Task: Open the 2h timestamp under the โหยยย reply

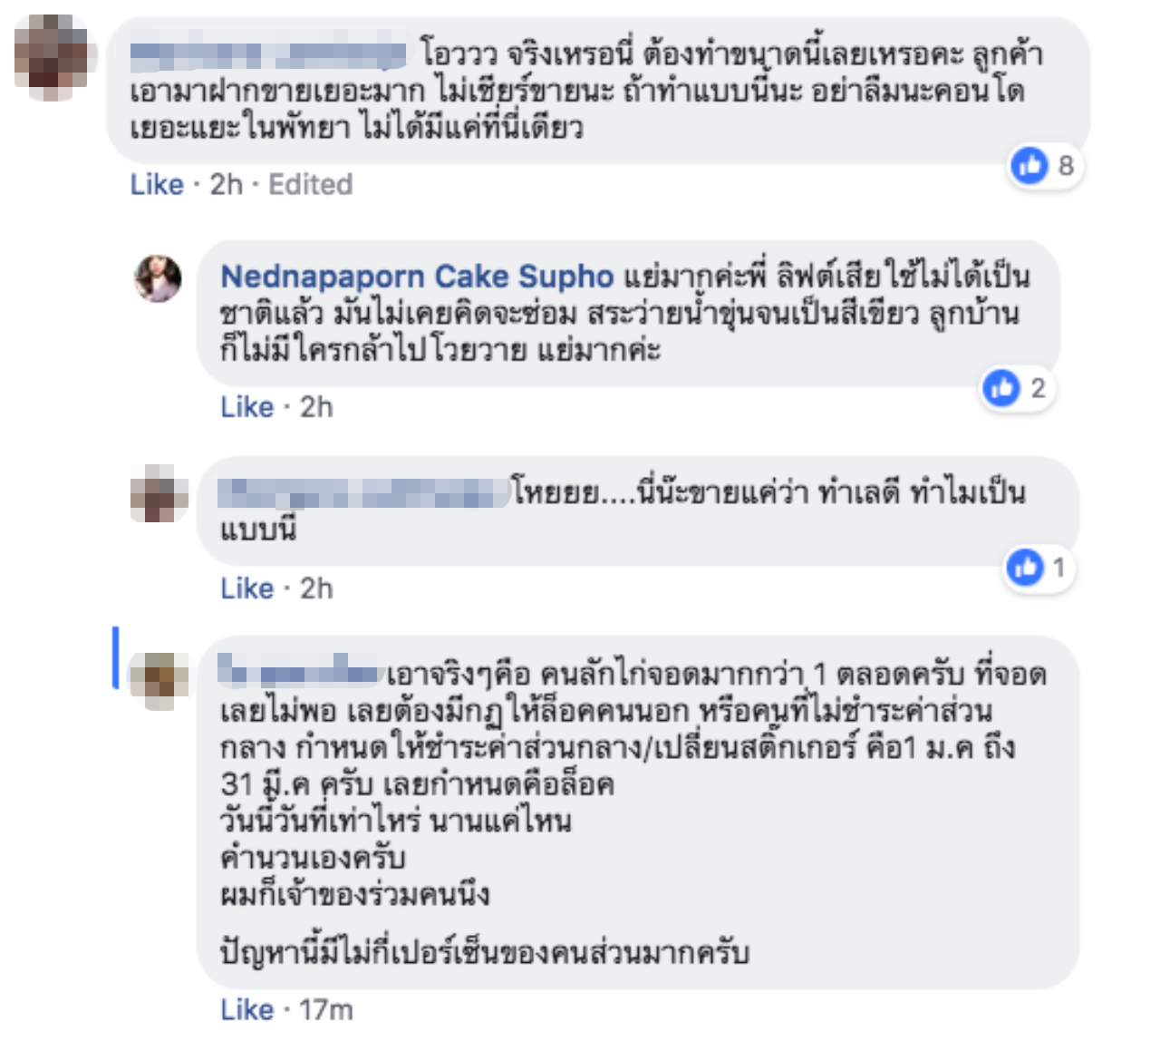Action: pos(316,588)
